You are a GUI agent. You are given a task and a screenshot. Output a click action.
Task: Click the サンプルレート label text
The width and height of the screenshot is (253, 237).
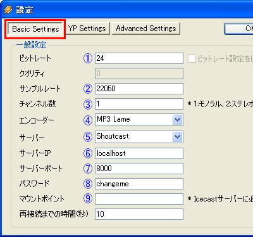point(40,89)
